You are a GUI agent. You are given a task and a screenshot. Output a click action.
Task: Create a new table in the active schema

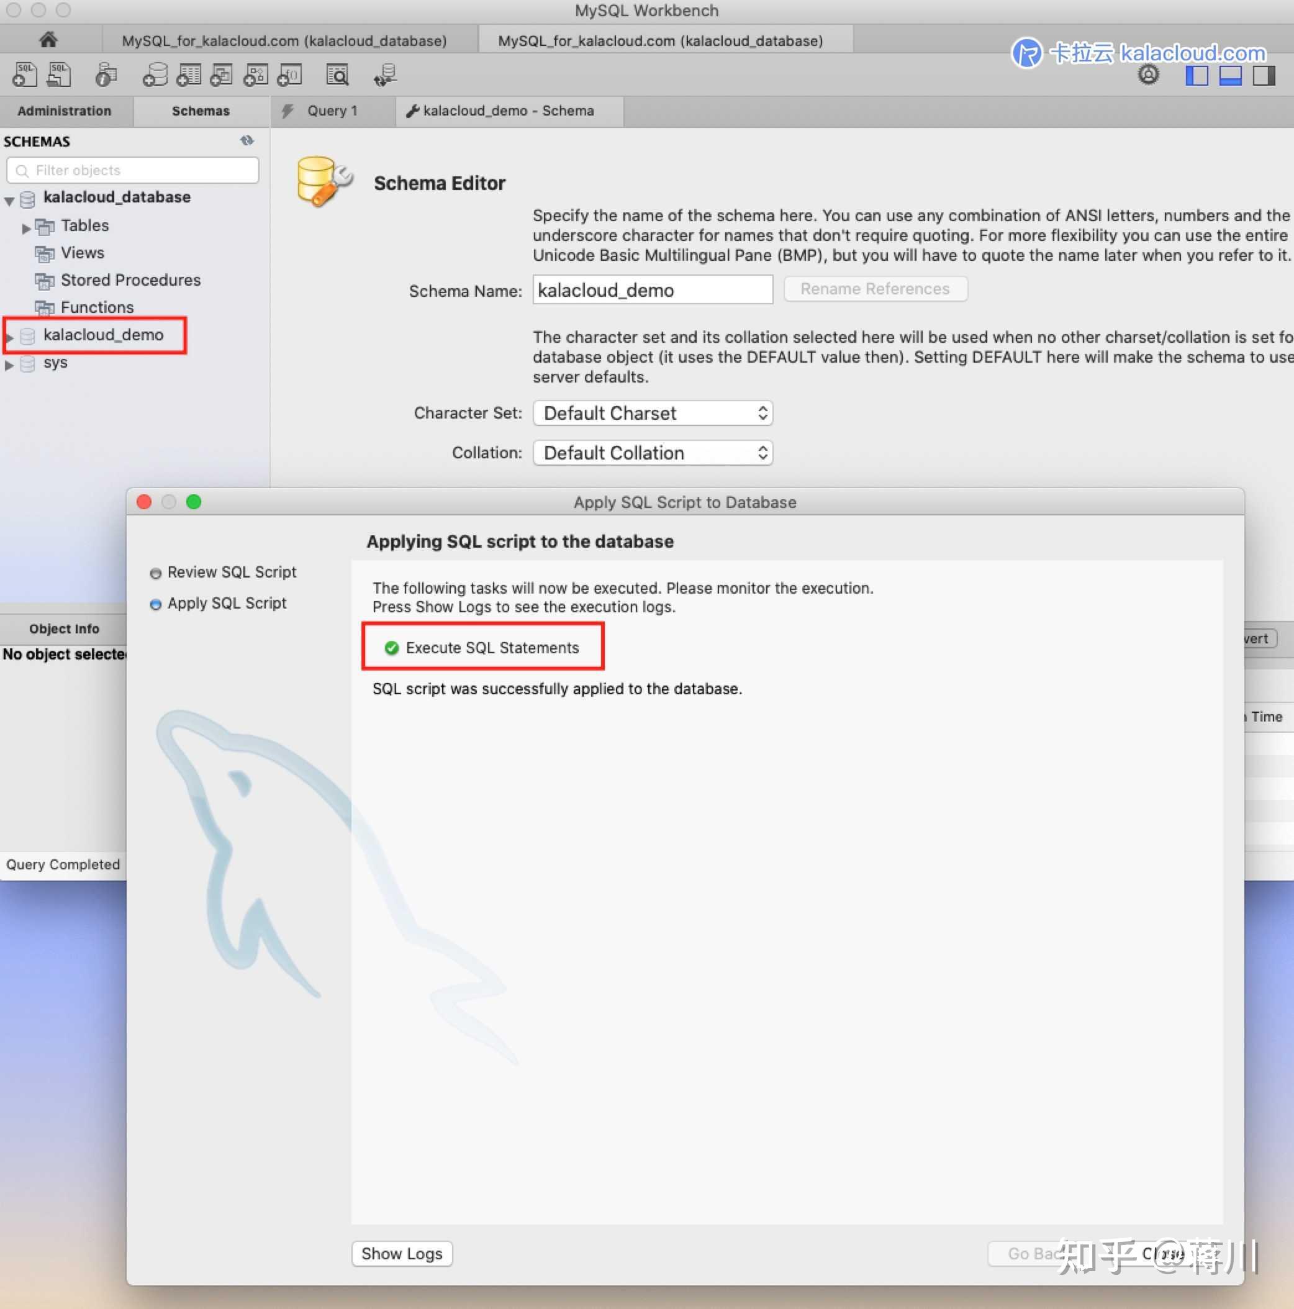[x=189, y=75]
